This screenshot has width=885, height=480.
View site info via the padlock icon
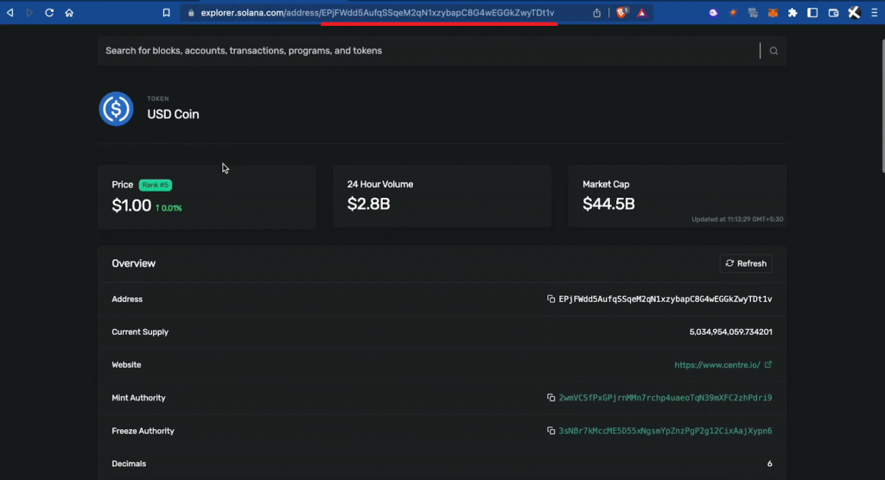point(191,13)
